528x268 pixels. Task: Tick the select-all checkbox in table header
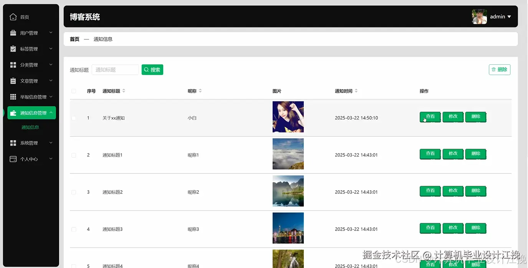click(74, 91)
